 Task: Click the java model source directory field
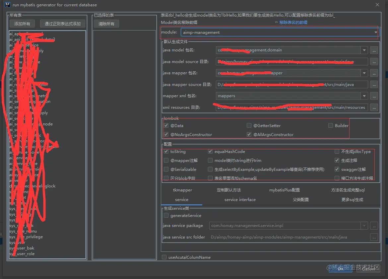(x=292, y=62)
